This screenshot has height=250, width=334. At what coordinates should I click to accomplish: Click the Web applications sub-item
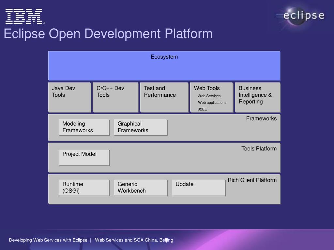click(x=212, y=103)
